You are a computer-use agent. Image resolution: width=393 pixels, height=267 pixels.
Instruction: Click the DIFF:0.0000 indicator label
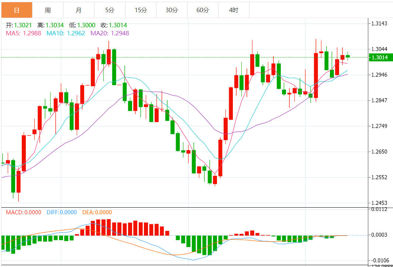click(x=62, y=212)
